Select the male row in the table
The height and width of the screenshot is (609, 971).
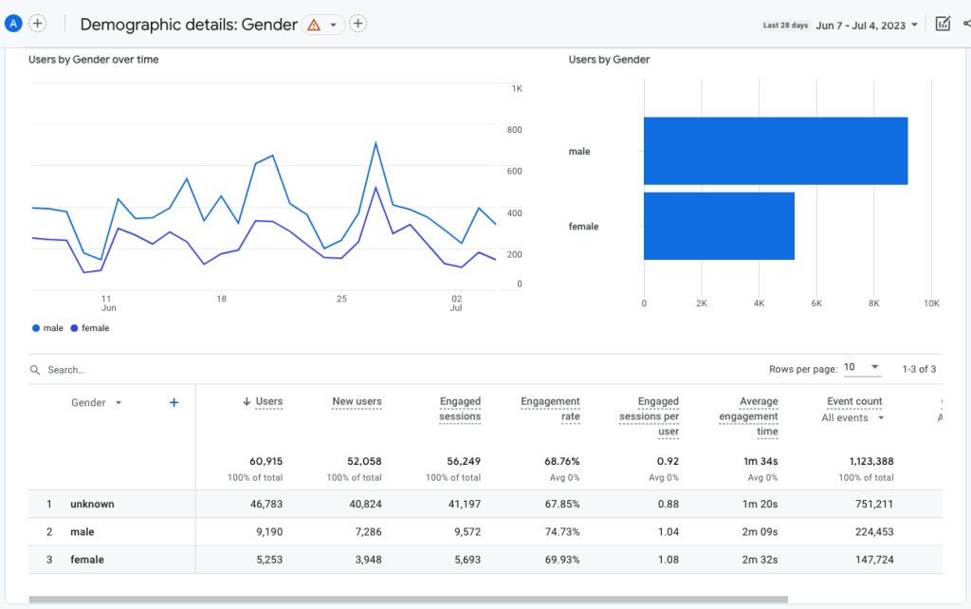point(82,531)
